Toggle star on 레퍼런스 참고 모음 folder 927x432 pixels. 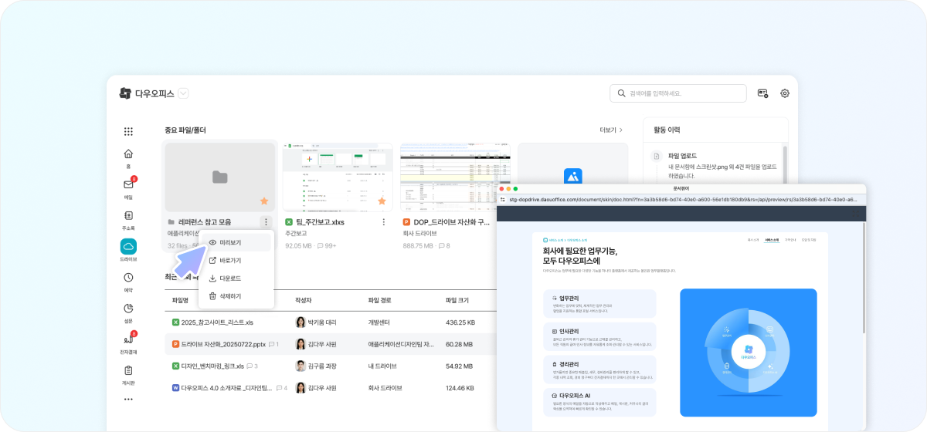click(263, 201)
